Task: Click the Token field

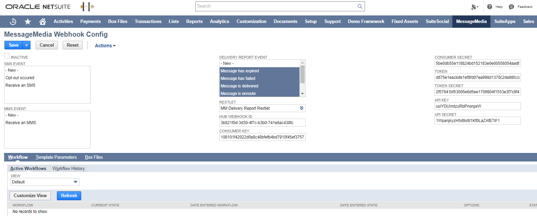Action: [x=477, y=78]
